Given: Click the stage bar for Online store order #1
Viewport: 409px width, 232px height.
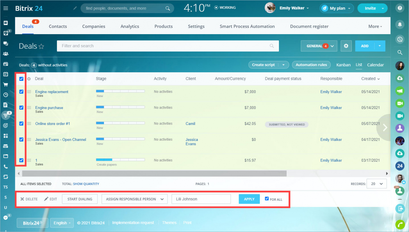Looking at the screenshot, I should pyautogui.click(x=120, y=123).
